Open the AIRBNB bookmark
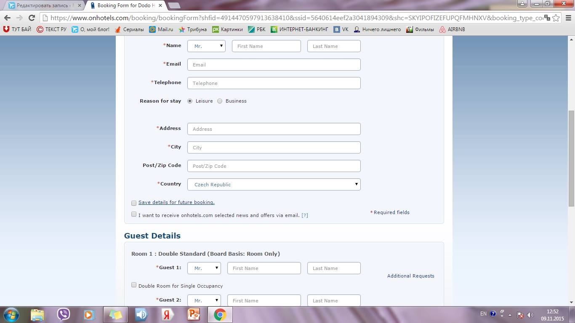 [x=452, y=29]
